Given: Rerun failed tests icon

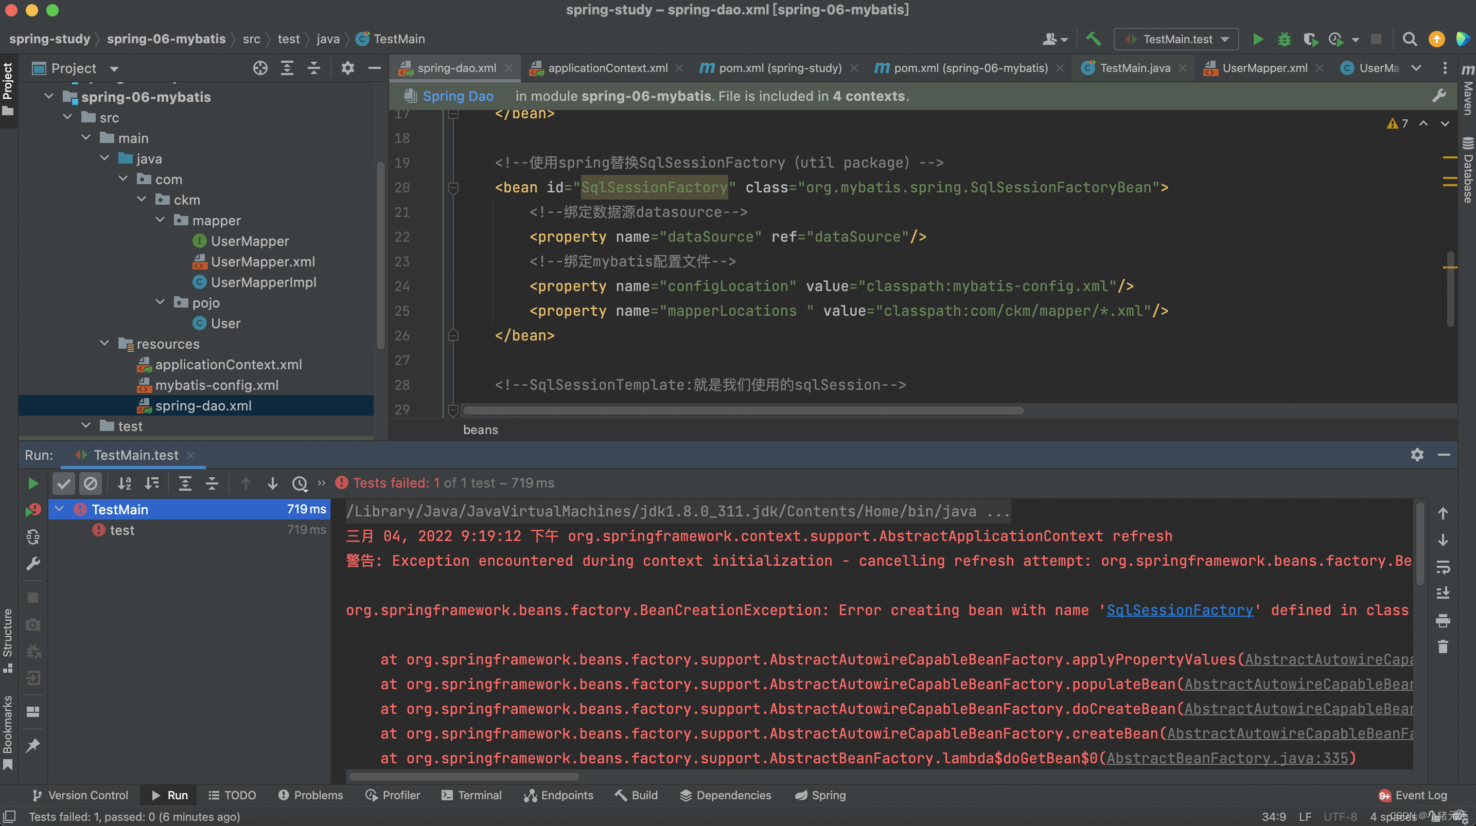Looking at the screenshot, I should pyautogui.click(x=33, y=510).
